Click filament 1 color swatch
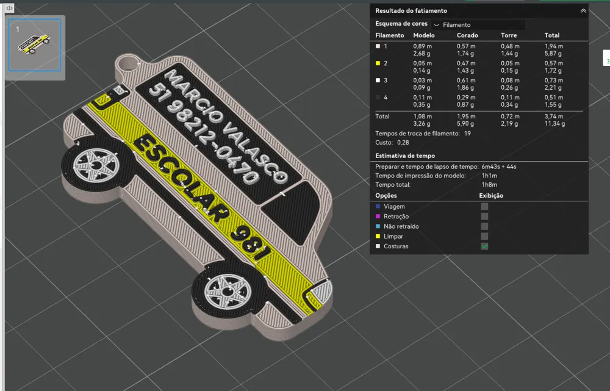 378,46
